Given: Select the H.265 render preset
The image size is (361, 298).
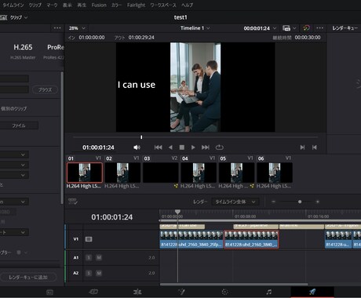Looking at the screenshot, I should (x=23, y=51).
